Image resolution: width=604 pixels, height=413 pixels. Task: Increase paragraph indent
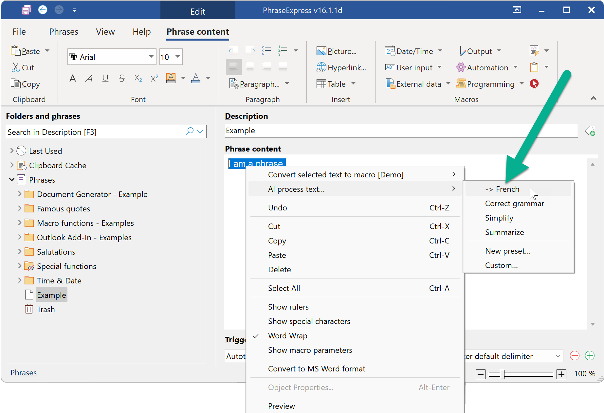click(250, 51)
